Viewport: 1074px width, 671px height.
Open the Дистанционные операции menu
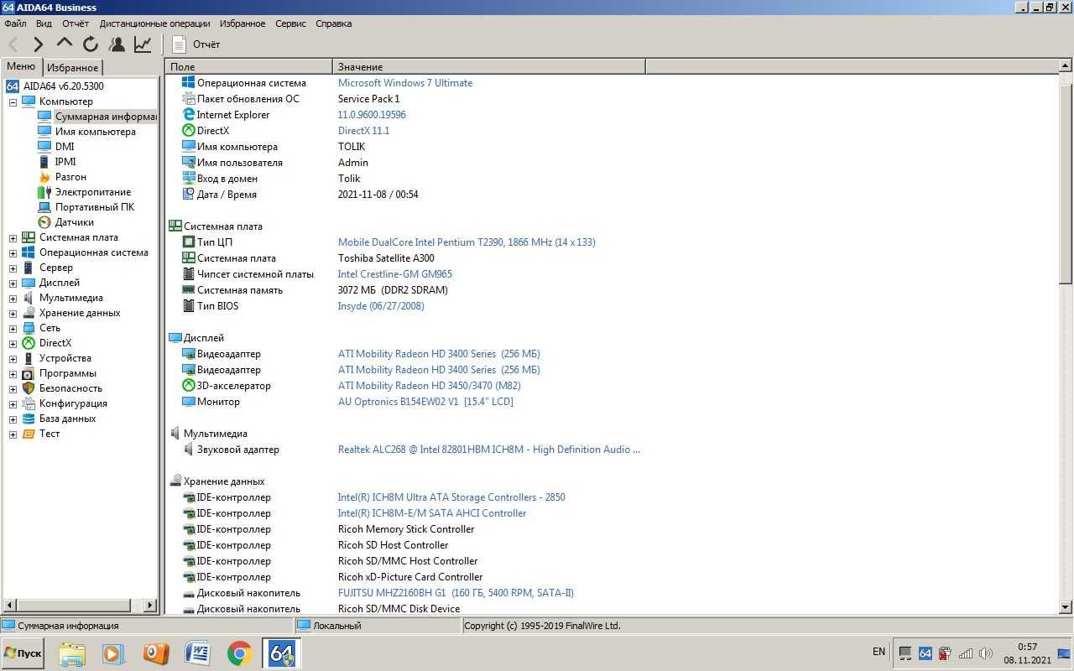pos(154,23)
